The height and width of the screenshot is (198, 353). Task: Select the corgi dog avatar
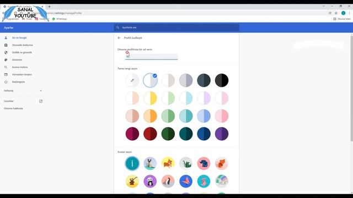coord(168,163)
